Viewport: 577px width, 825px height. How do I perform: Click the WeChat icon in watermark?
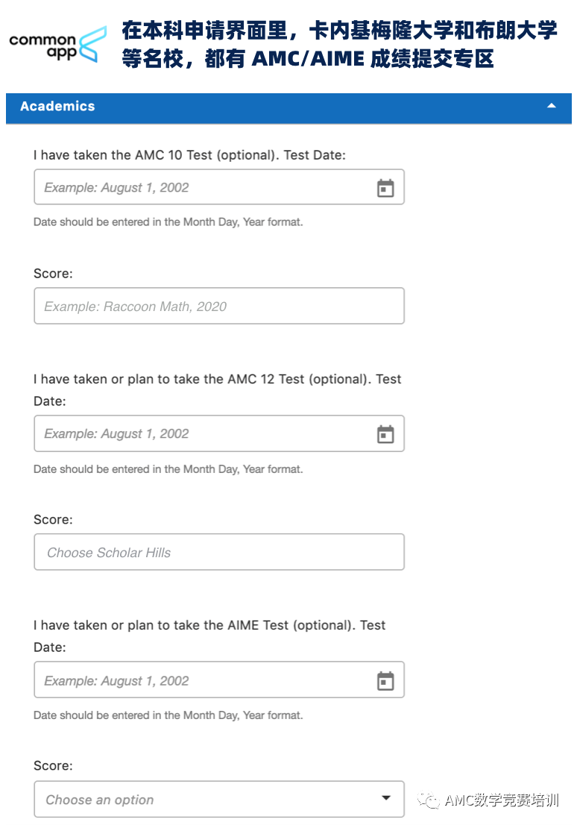coord(428,800)
